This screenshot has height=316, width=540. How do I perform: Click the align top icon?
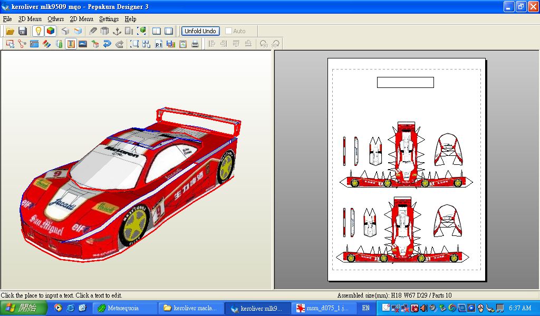coord(236,44)
